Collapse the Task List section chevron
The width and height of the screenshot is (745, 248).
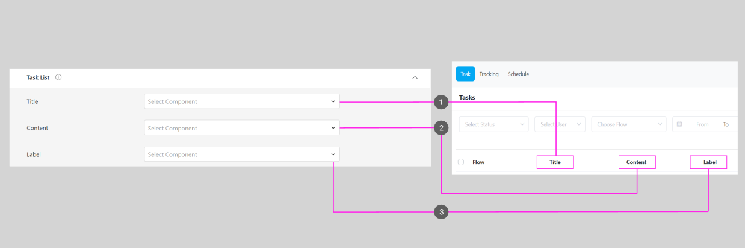pyautogui.click(x=415, y=77)
